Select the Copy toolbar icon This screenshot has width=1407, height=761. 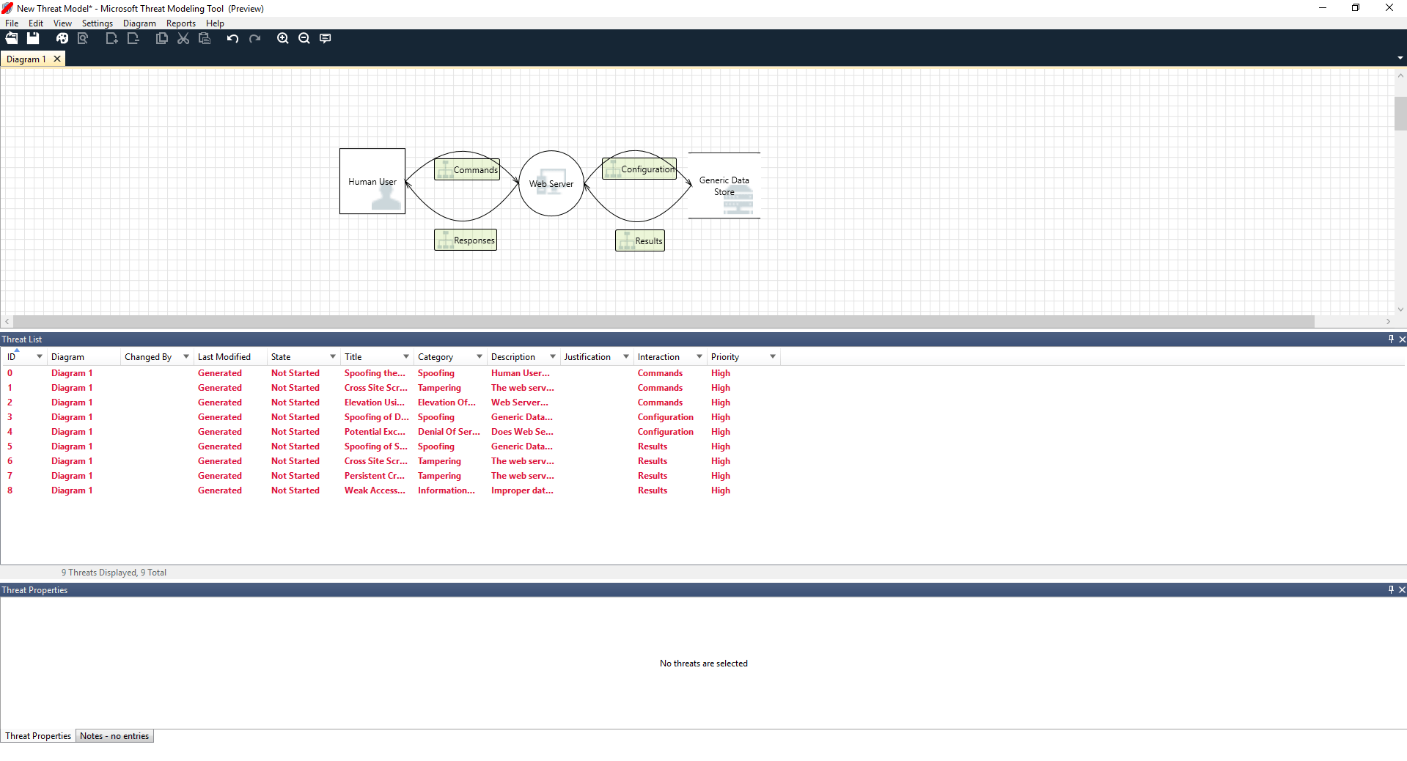tap(161, 38)
